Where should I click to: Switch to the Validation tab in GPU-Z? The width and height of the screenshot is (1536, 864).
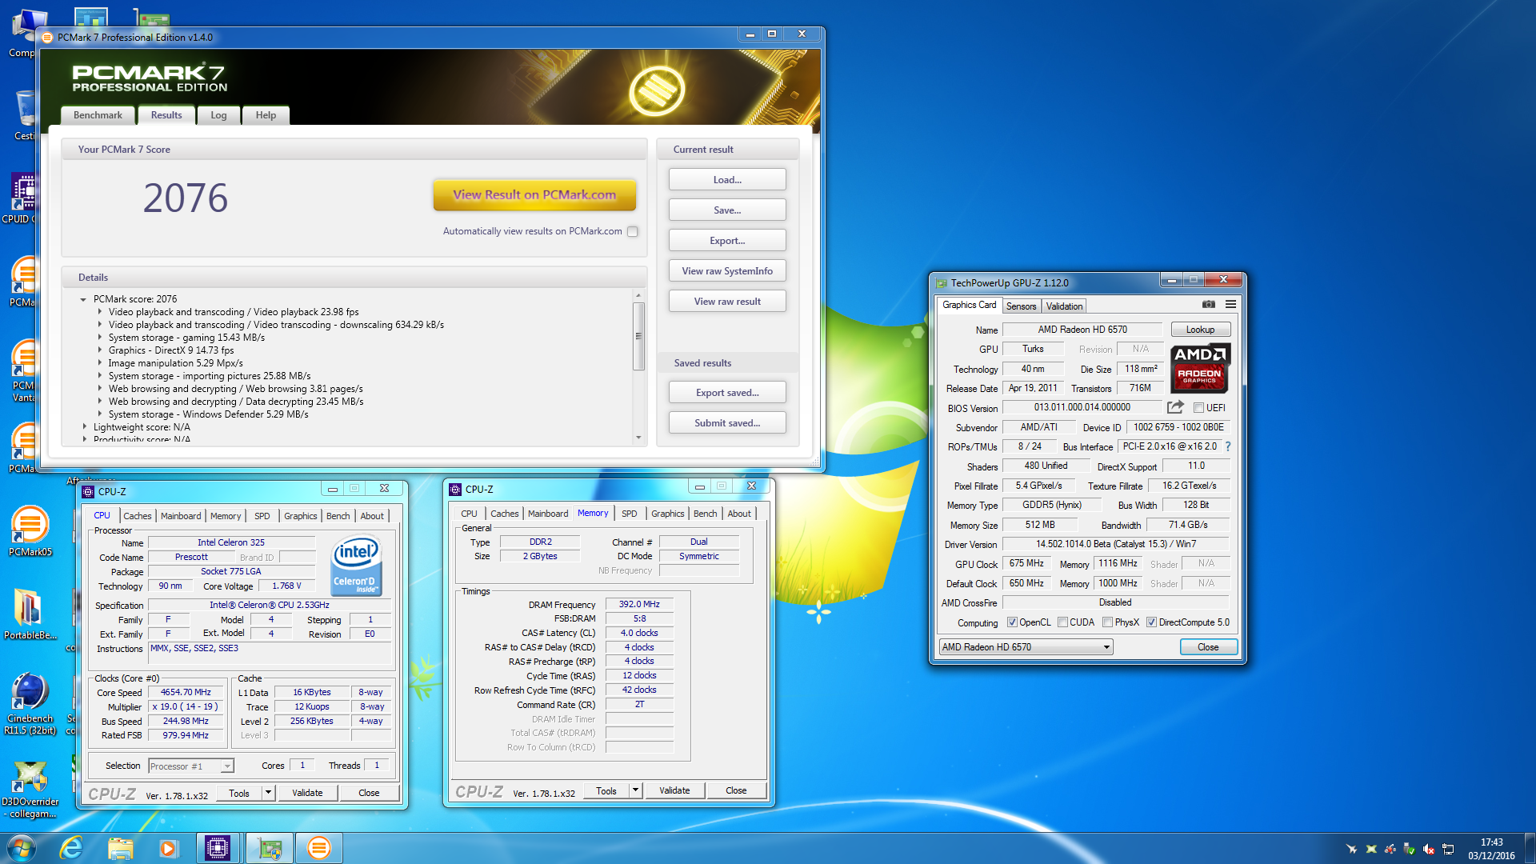(1064, 306)
